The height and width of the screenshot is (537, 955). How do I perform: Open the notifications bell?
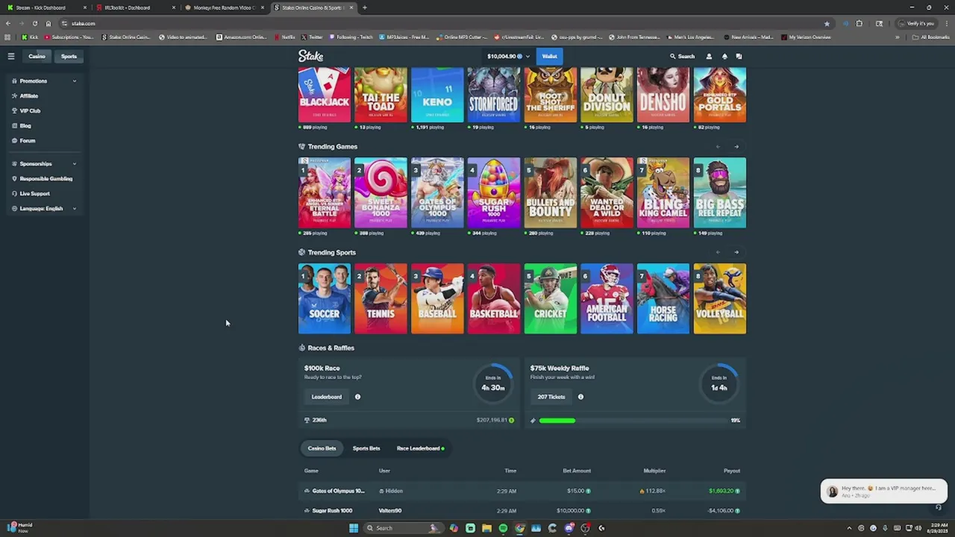pyautogui.click(x=724, y=56)
